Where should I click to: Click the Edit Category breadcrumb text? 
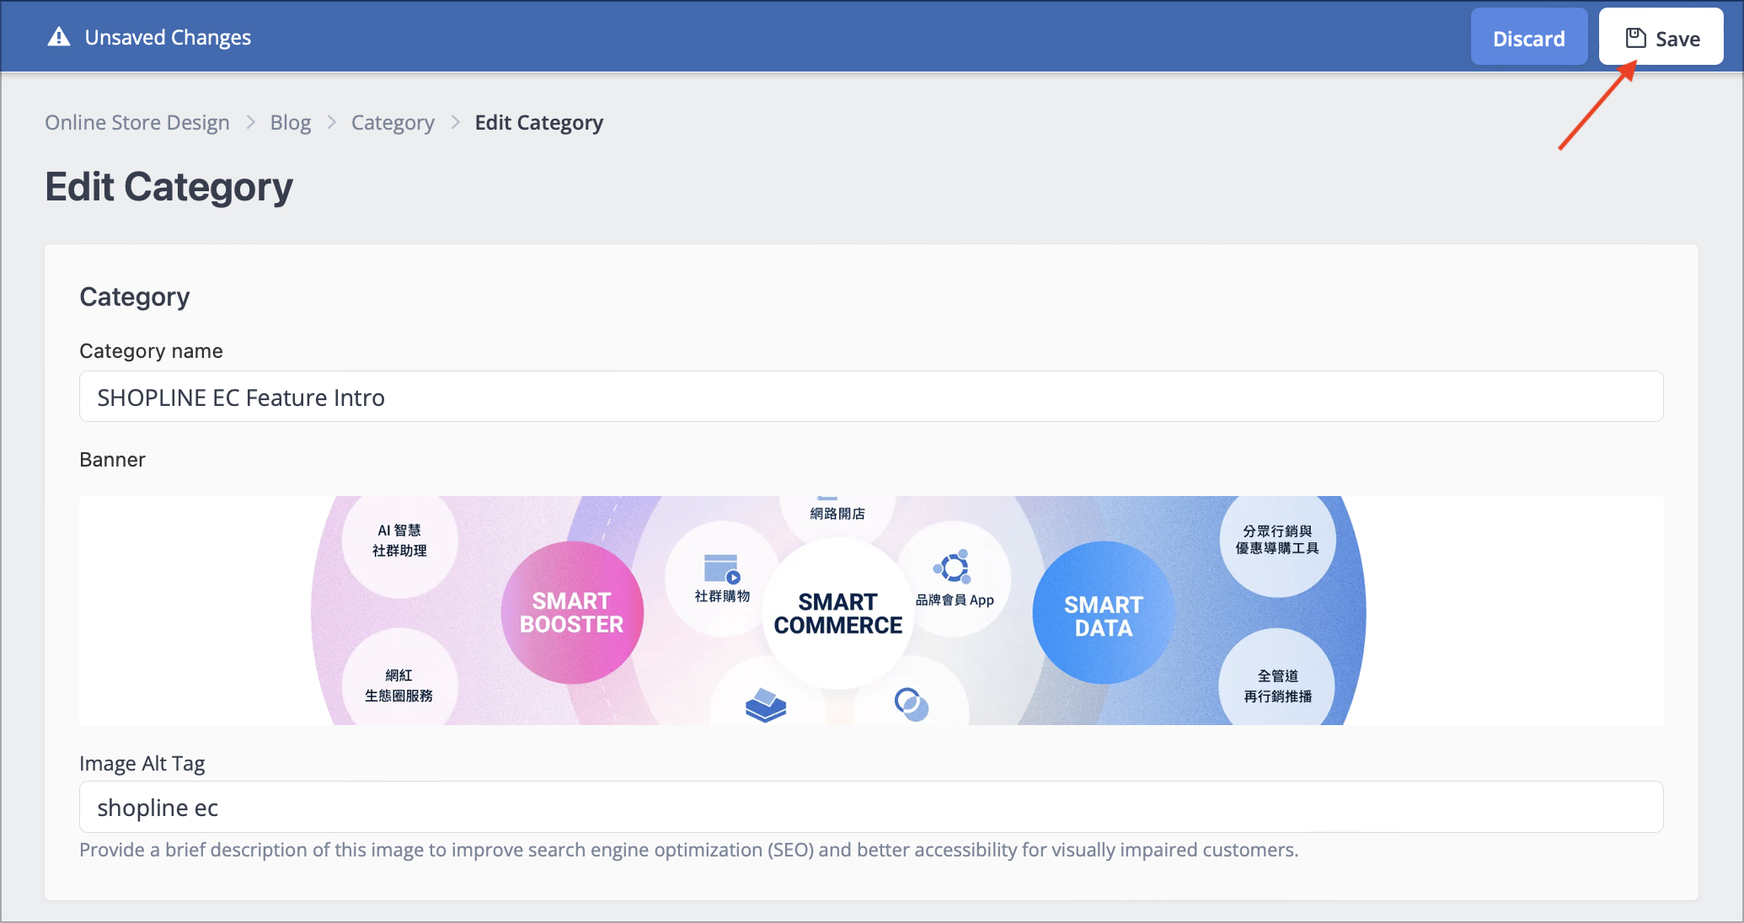tap(539, 122)
